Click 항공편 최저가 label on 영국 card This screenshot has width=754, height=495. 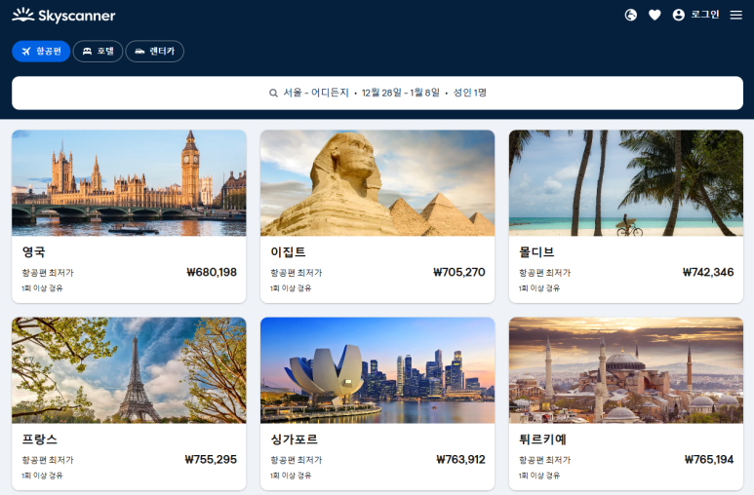pyautogui.click(x=48, y=273)
